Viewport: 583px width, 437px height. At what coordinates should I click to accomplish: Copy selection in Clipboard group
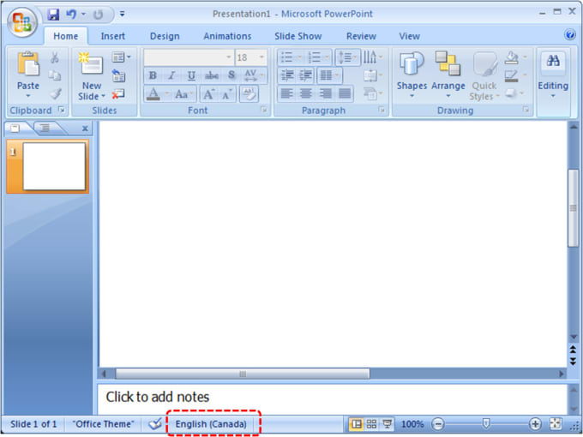click(x=55, y=75)
